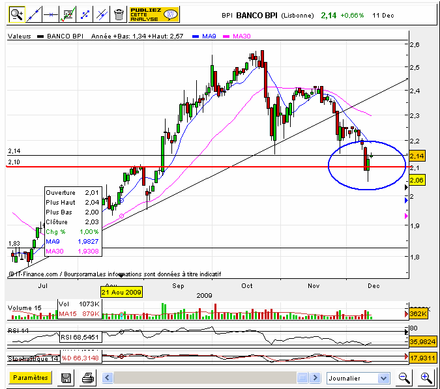Click the Clôture 2,03 tooltip row
This screenshot has width=440, height=389.
72,222
